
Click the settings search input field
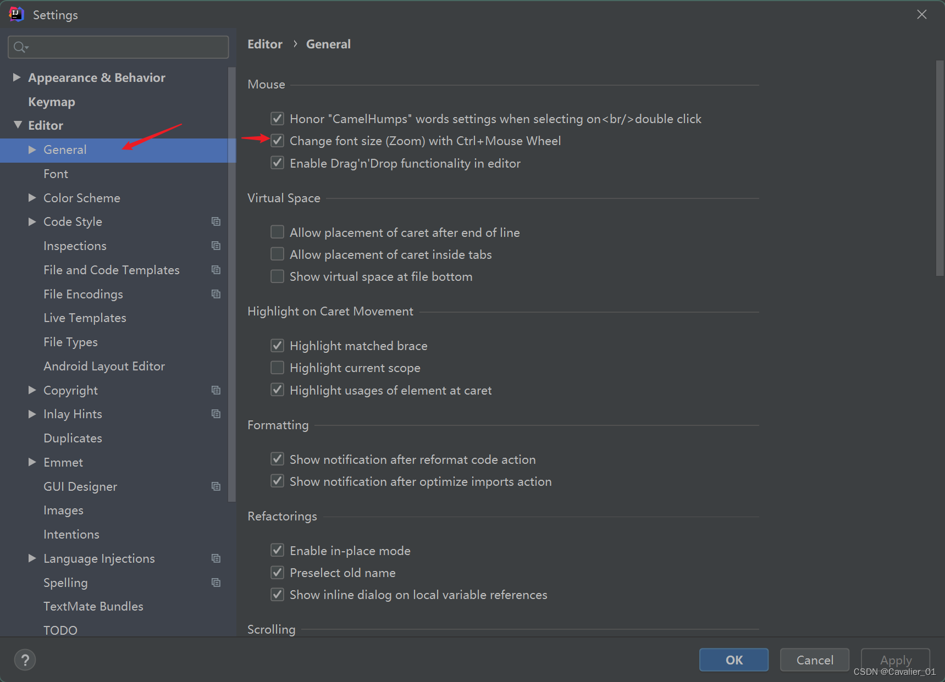tap(118, 47)
